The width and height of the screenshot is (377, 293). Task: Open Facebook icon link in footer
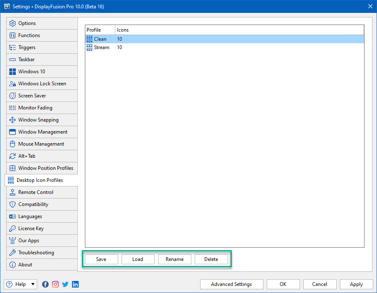(x=45, y=284)
